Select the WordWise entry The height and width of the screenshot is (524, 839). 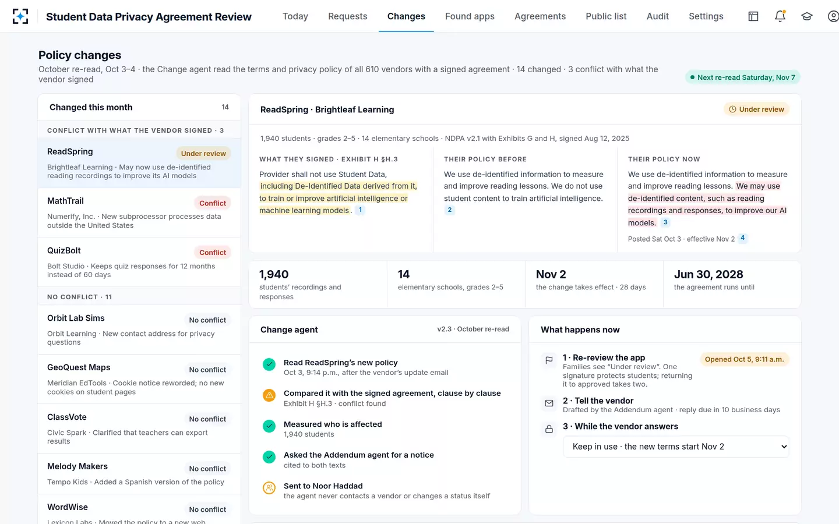click(x=139, y=509)
